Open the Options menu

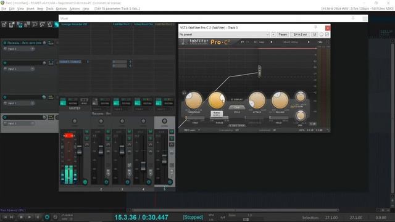pos(61,9)
